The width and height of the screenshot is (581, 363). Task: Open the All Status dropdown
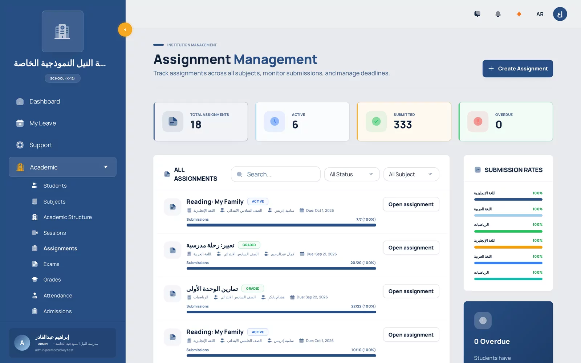point(352,174)
